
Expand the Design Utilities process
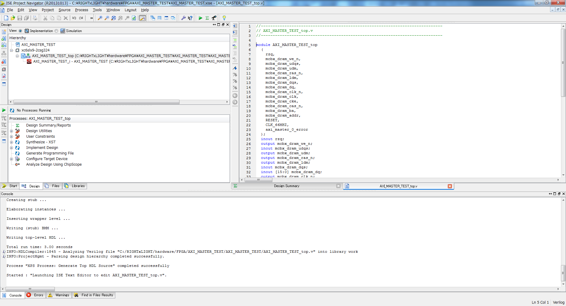[11, 131]
